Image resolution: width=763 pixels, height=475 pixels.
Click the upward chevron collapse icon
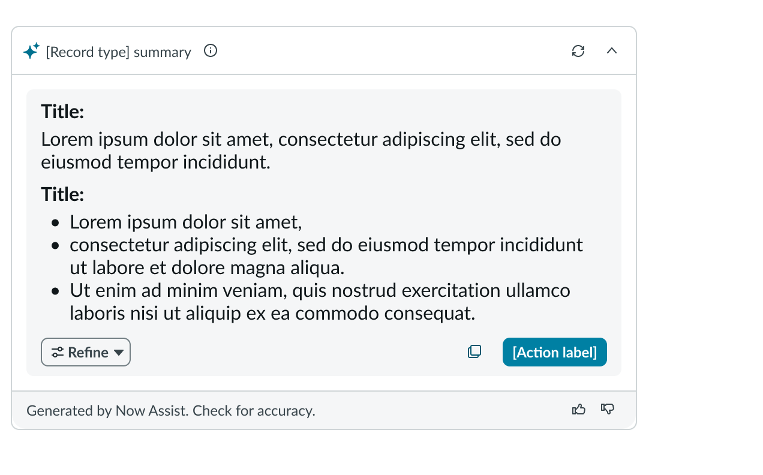612,51
